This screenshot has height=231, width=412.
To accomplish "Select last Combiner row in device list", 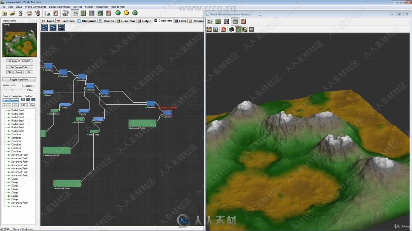I will pos(16,206).
